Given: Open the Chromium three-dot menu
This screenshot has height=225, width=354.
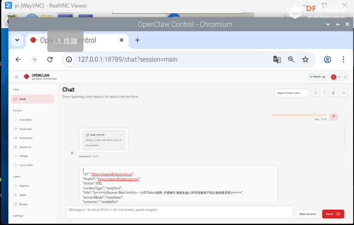Looking at the screenshot, I should (x=343, y=59).
